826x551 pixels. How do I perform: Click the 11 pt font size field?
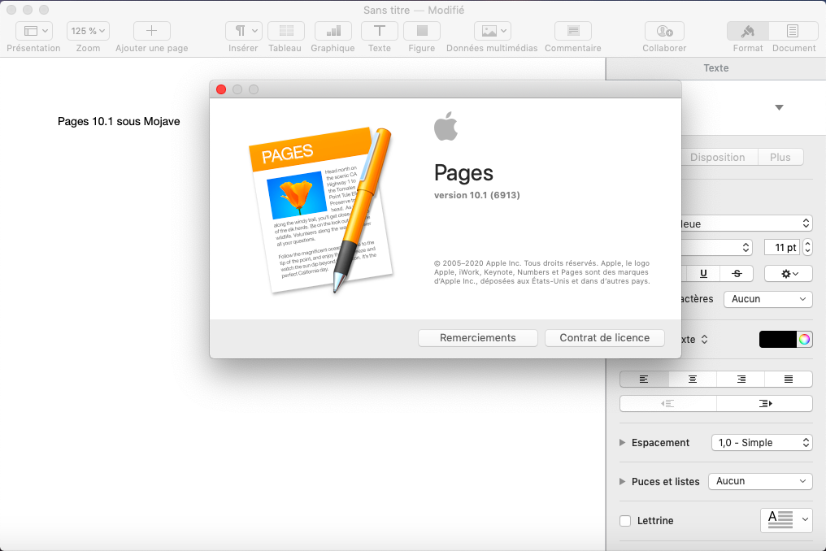[782, 247]
